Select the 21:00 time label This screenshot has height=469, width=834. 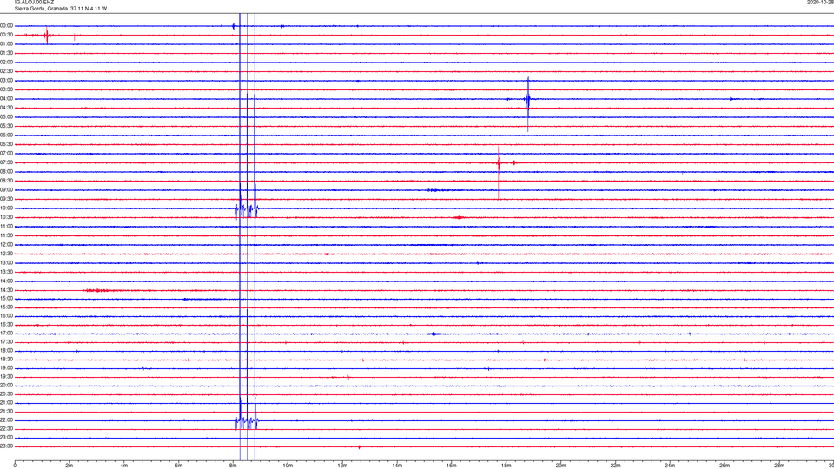[7, 402]
